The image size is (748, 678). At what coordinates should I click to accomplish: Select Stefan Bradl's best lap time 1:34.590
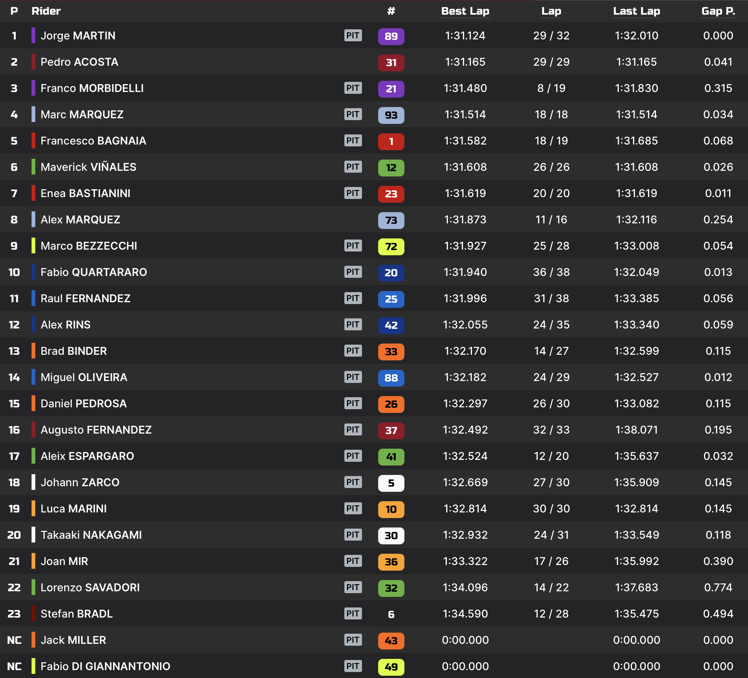tap(465, 614)
